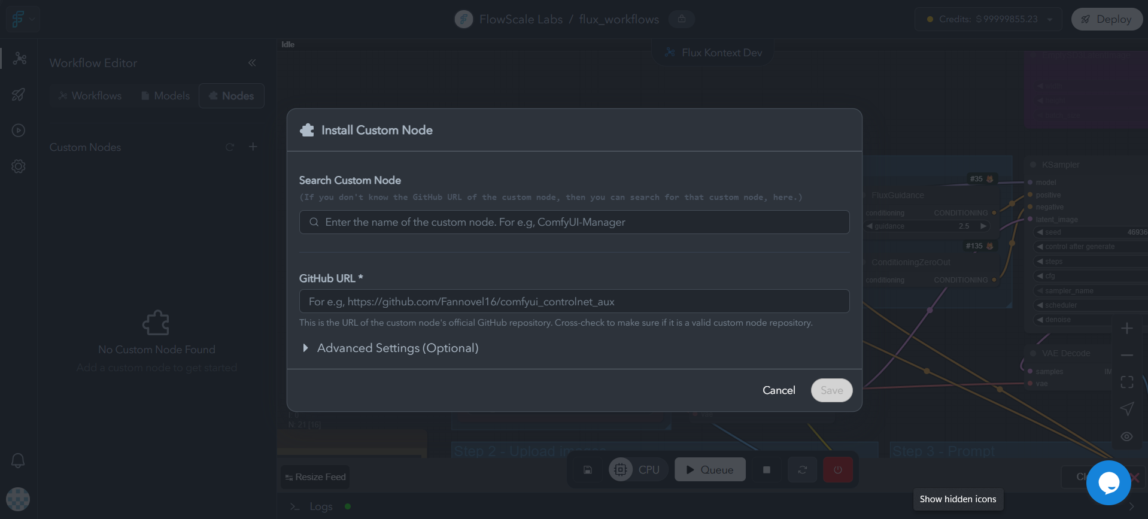Switch to the Models tab
This screenshot has height=519, width=1148.
165,96
